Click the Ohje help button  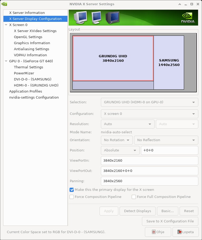click(158, 232)
